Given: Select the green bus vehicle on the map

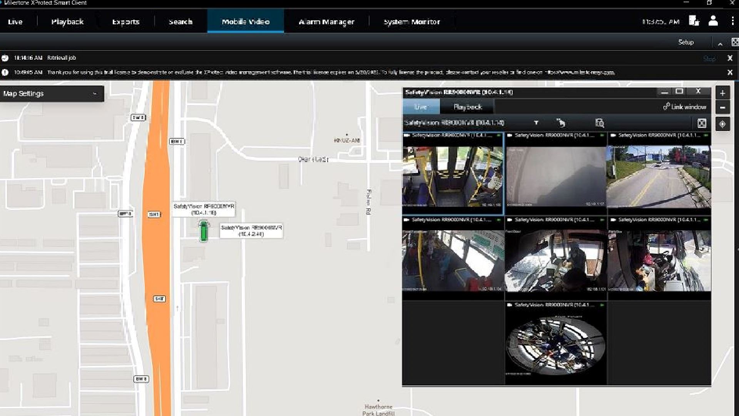Looking at the screenshot, I should click(x=204, y=231).
